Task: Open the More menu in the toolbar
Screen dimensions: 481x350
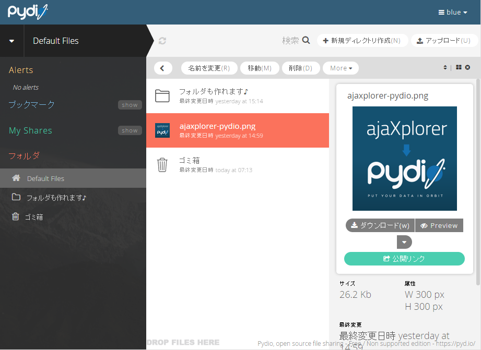Action: 341,68
